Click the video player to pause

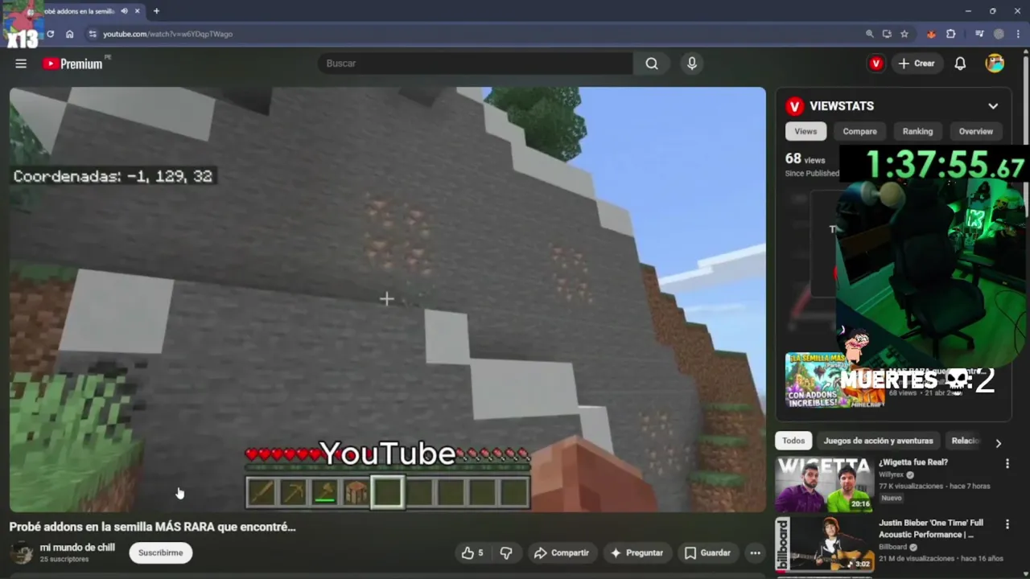coord(387,299)
